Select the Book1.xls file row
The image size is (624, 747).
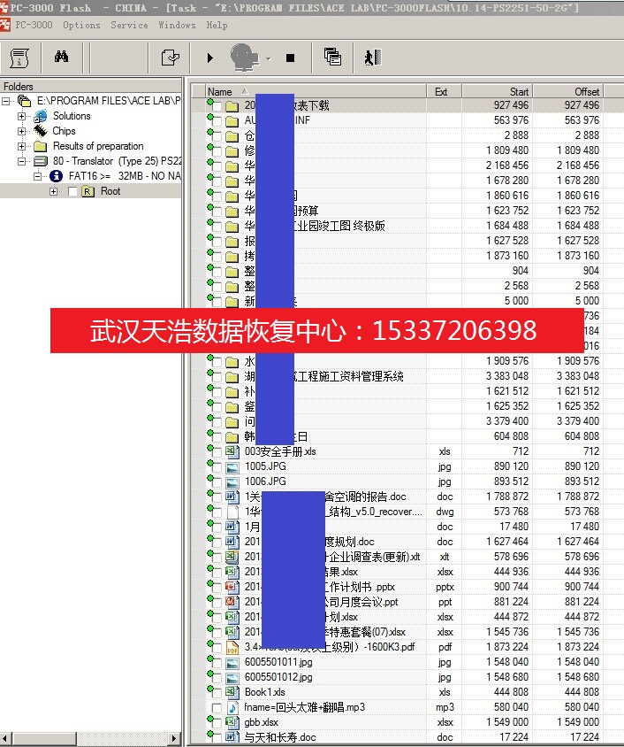265,692
